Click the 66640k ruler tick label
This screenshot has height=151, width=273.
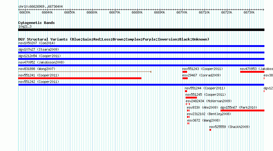pos(47,12)
